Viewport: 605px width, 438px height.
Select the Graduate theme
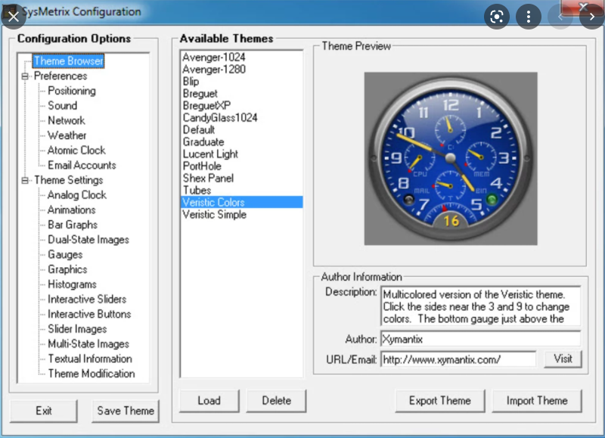241,142
